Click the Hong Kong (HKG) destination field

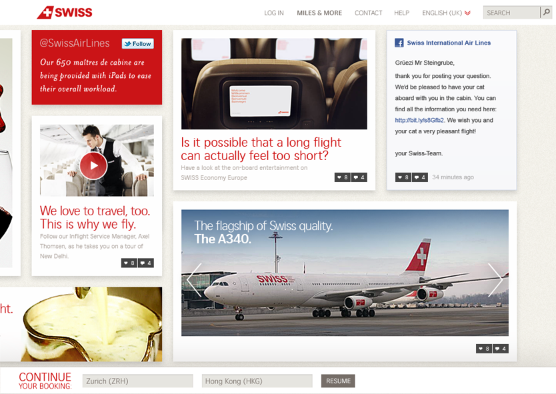pos(257,381)
